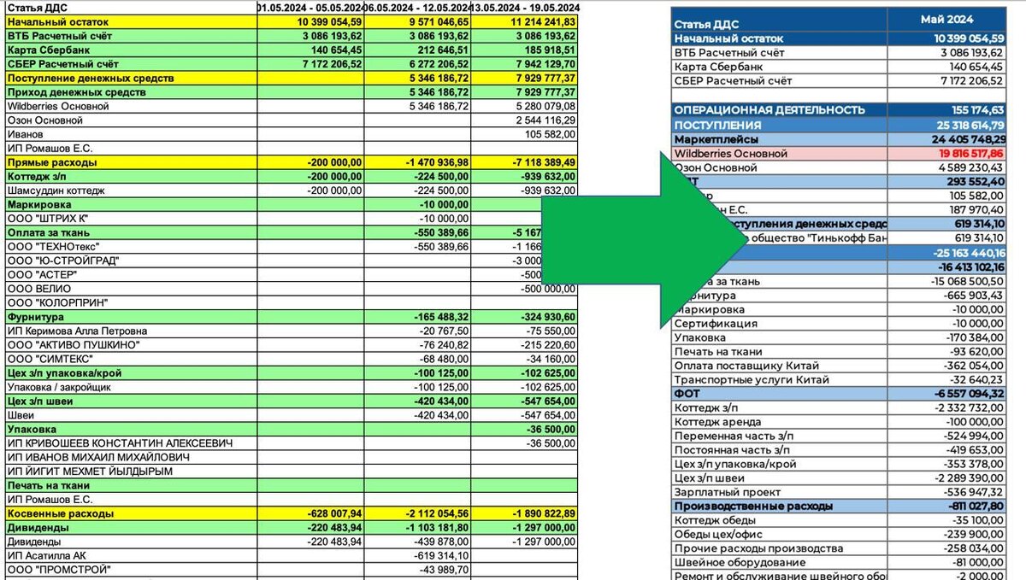The image size is (1026, 580).
Task: Select the Иванов row label
Action: tap(24, 135)
